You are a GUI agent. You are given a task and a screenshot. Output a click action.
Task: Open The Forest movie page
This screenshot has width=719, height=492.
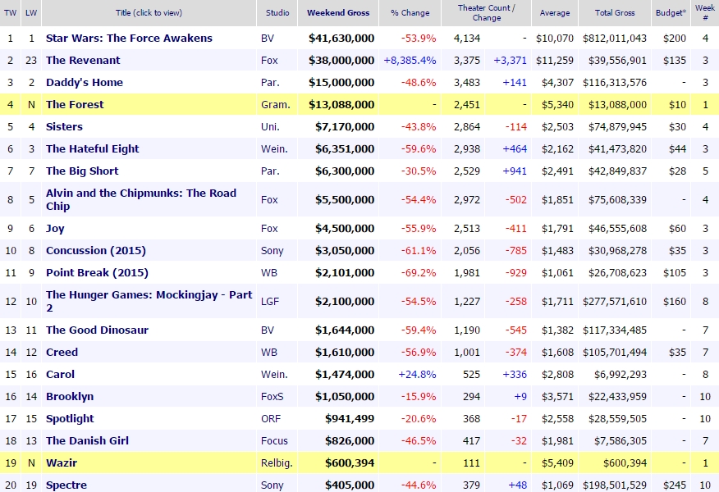coord(75,104)
